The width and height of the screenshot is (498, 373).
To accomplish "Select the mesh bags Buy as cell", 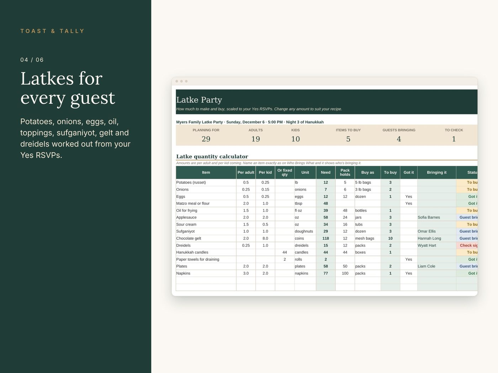I will pos(367,238).
